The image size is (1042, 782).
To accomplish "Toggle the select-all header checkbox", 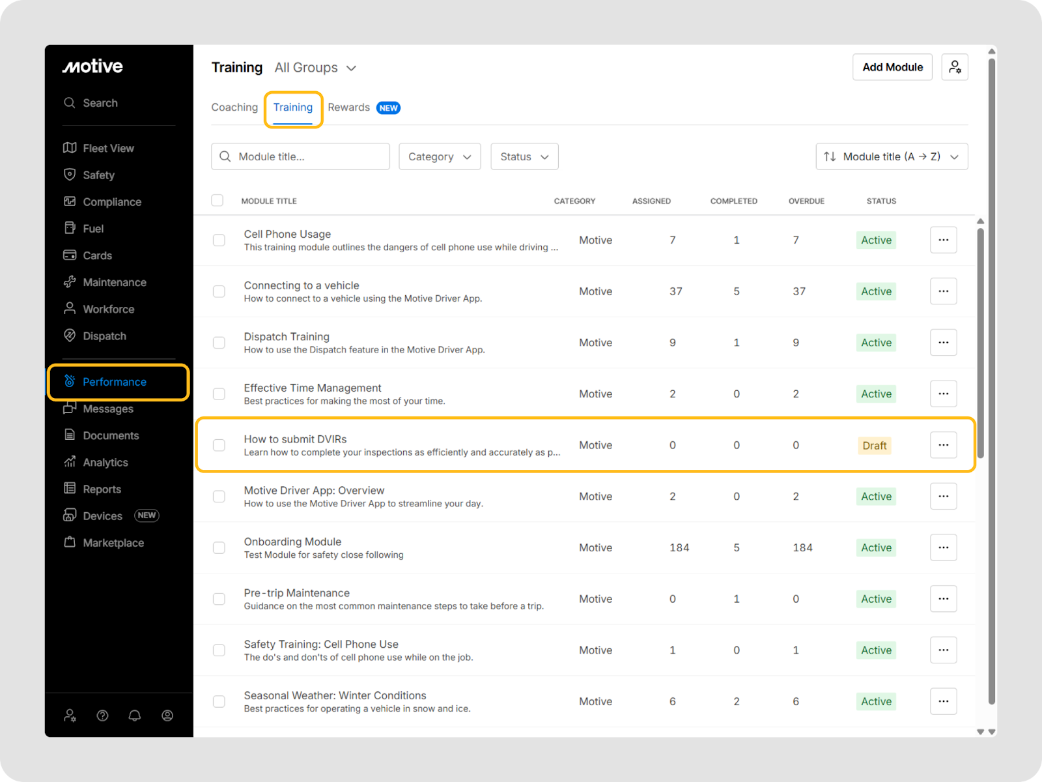I will coord(218,201).
